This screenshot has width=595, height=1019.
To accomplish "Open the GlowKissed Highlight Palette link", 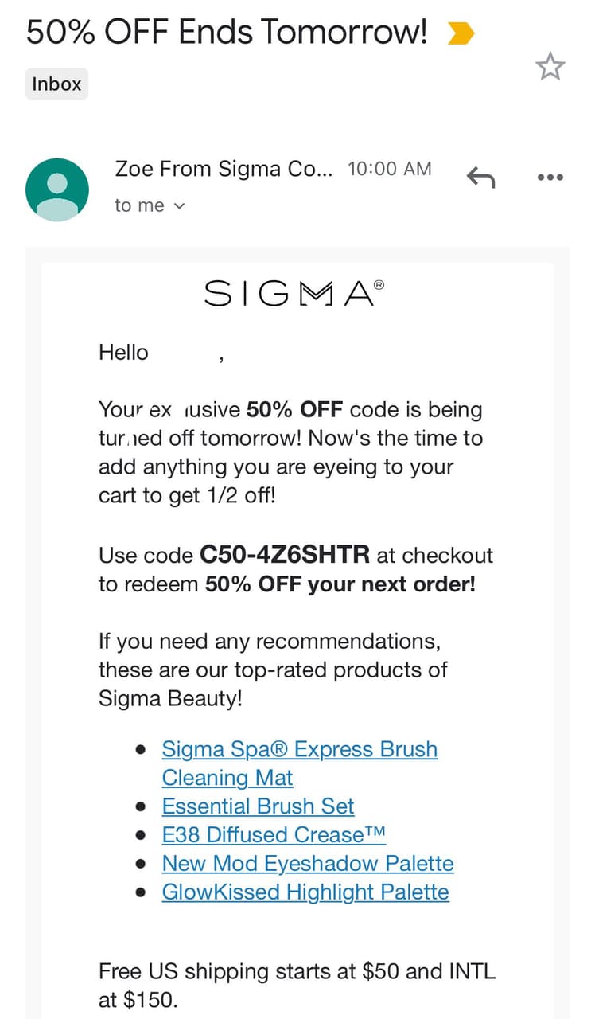I will coord(305,892).
